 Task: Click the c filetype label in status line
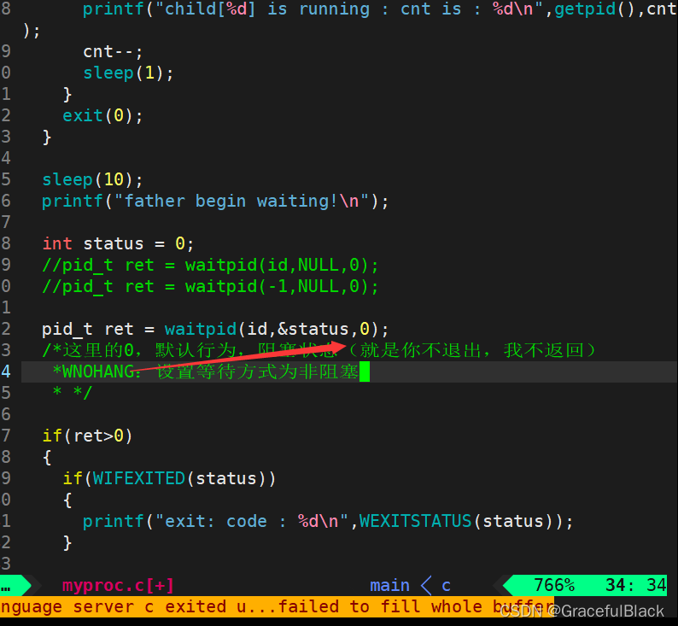coord(447,586)
